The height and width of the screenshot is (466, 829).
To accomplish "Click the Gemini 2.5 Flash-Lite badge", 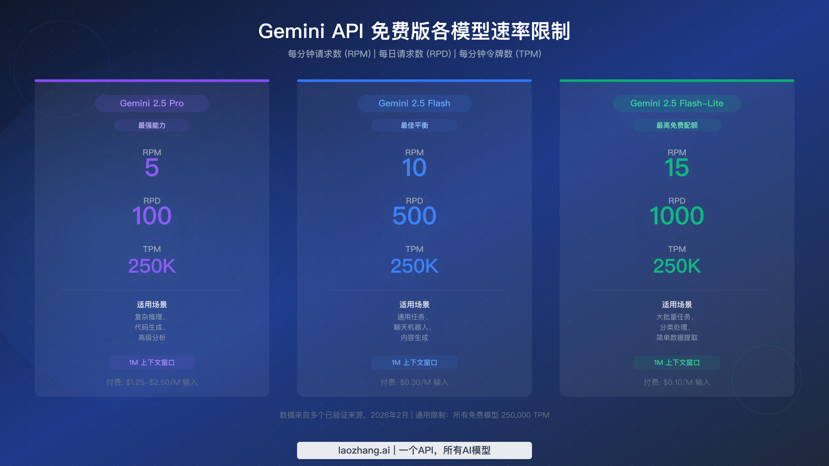I will click(677, 103).
